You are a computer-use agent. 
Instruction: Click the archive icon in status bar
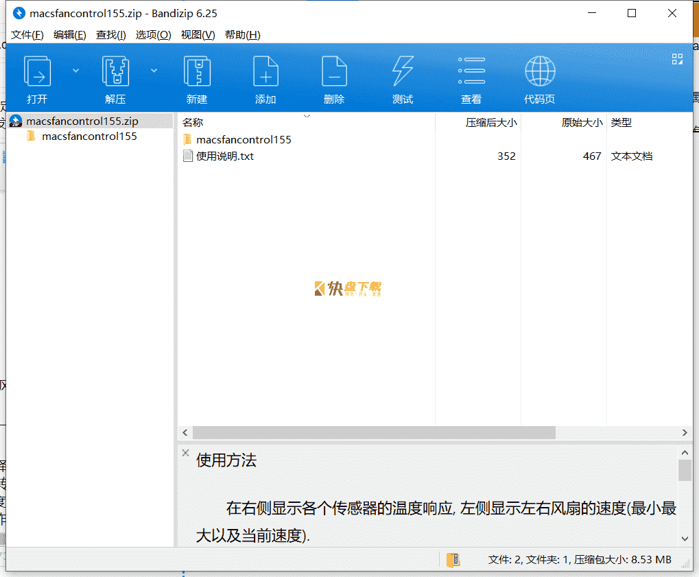453,560
